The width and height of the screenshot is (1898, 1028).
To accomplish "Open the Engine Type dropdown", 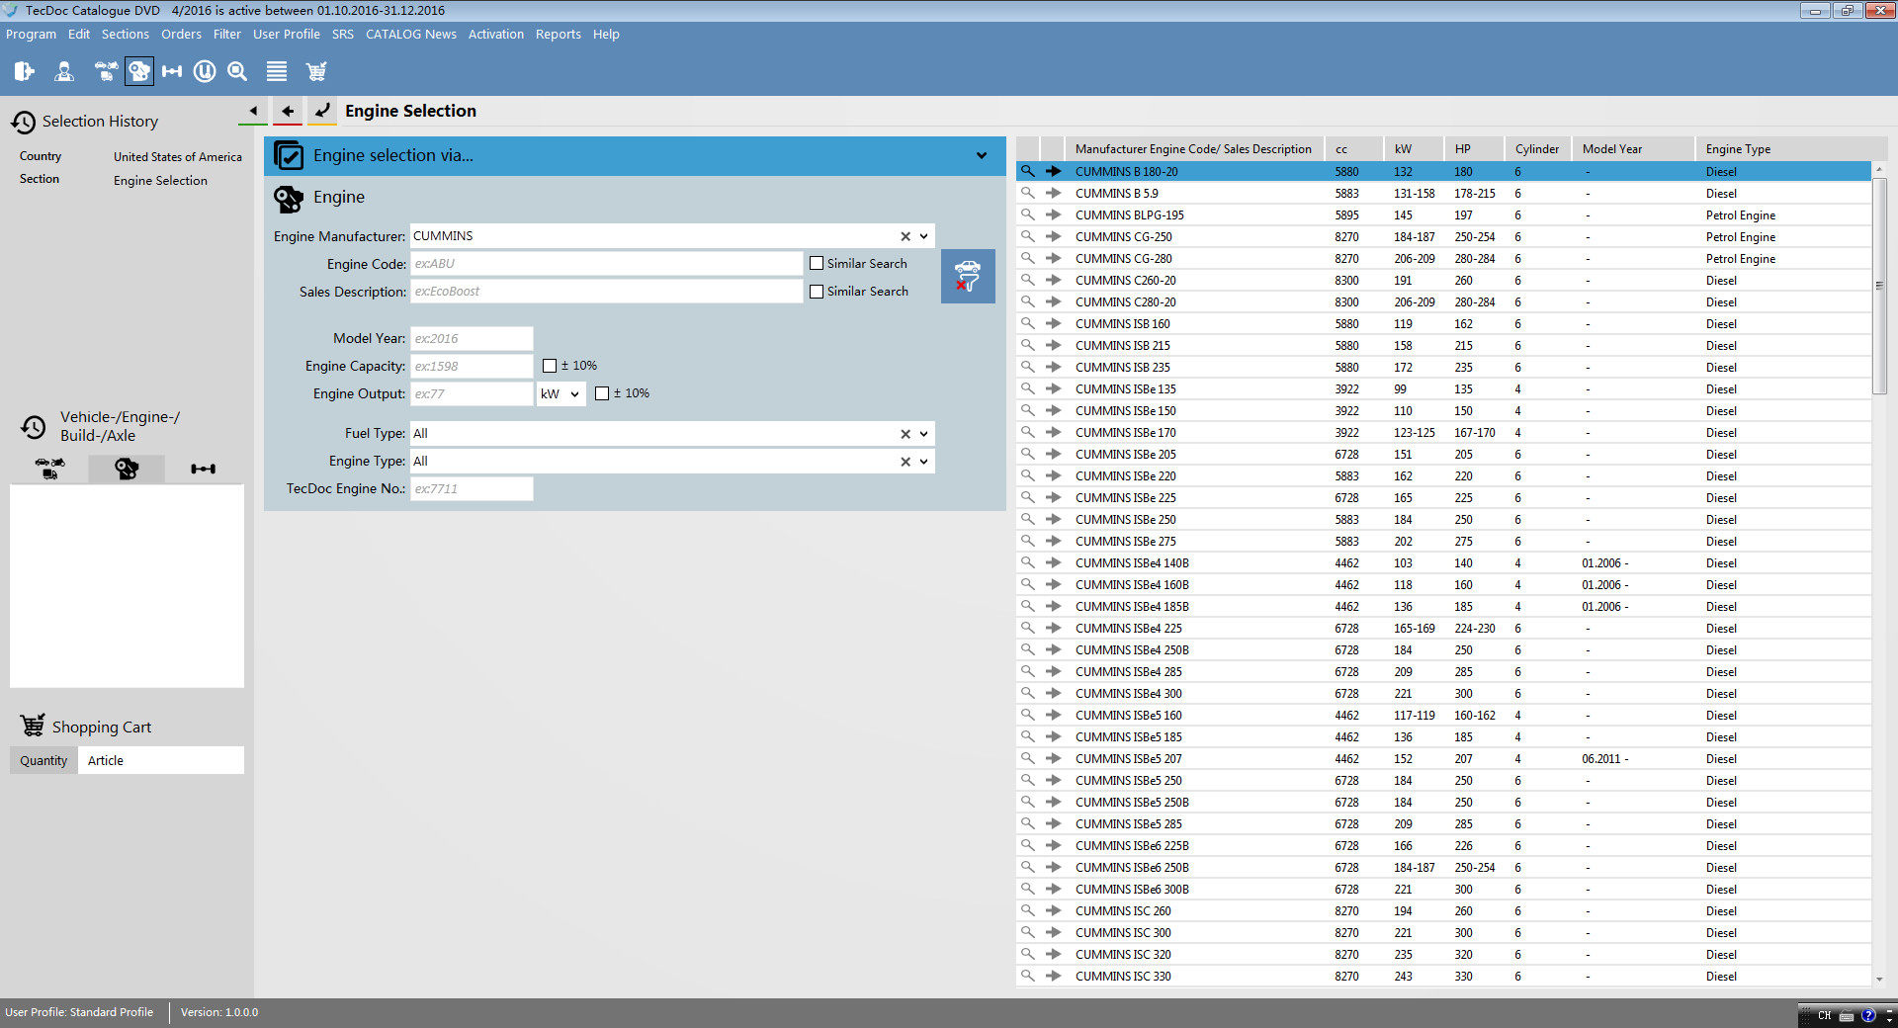I will [x=924, y=462].
